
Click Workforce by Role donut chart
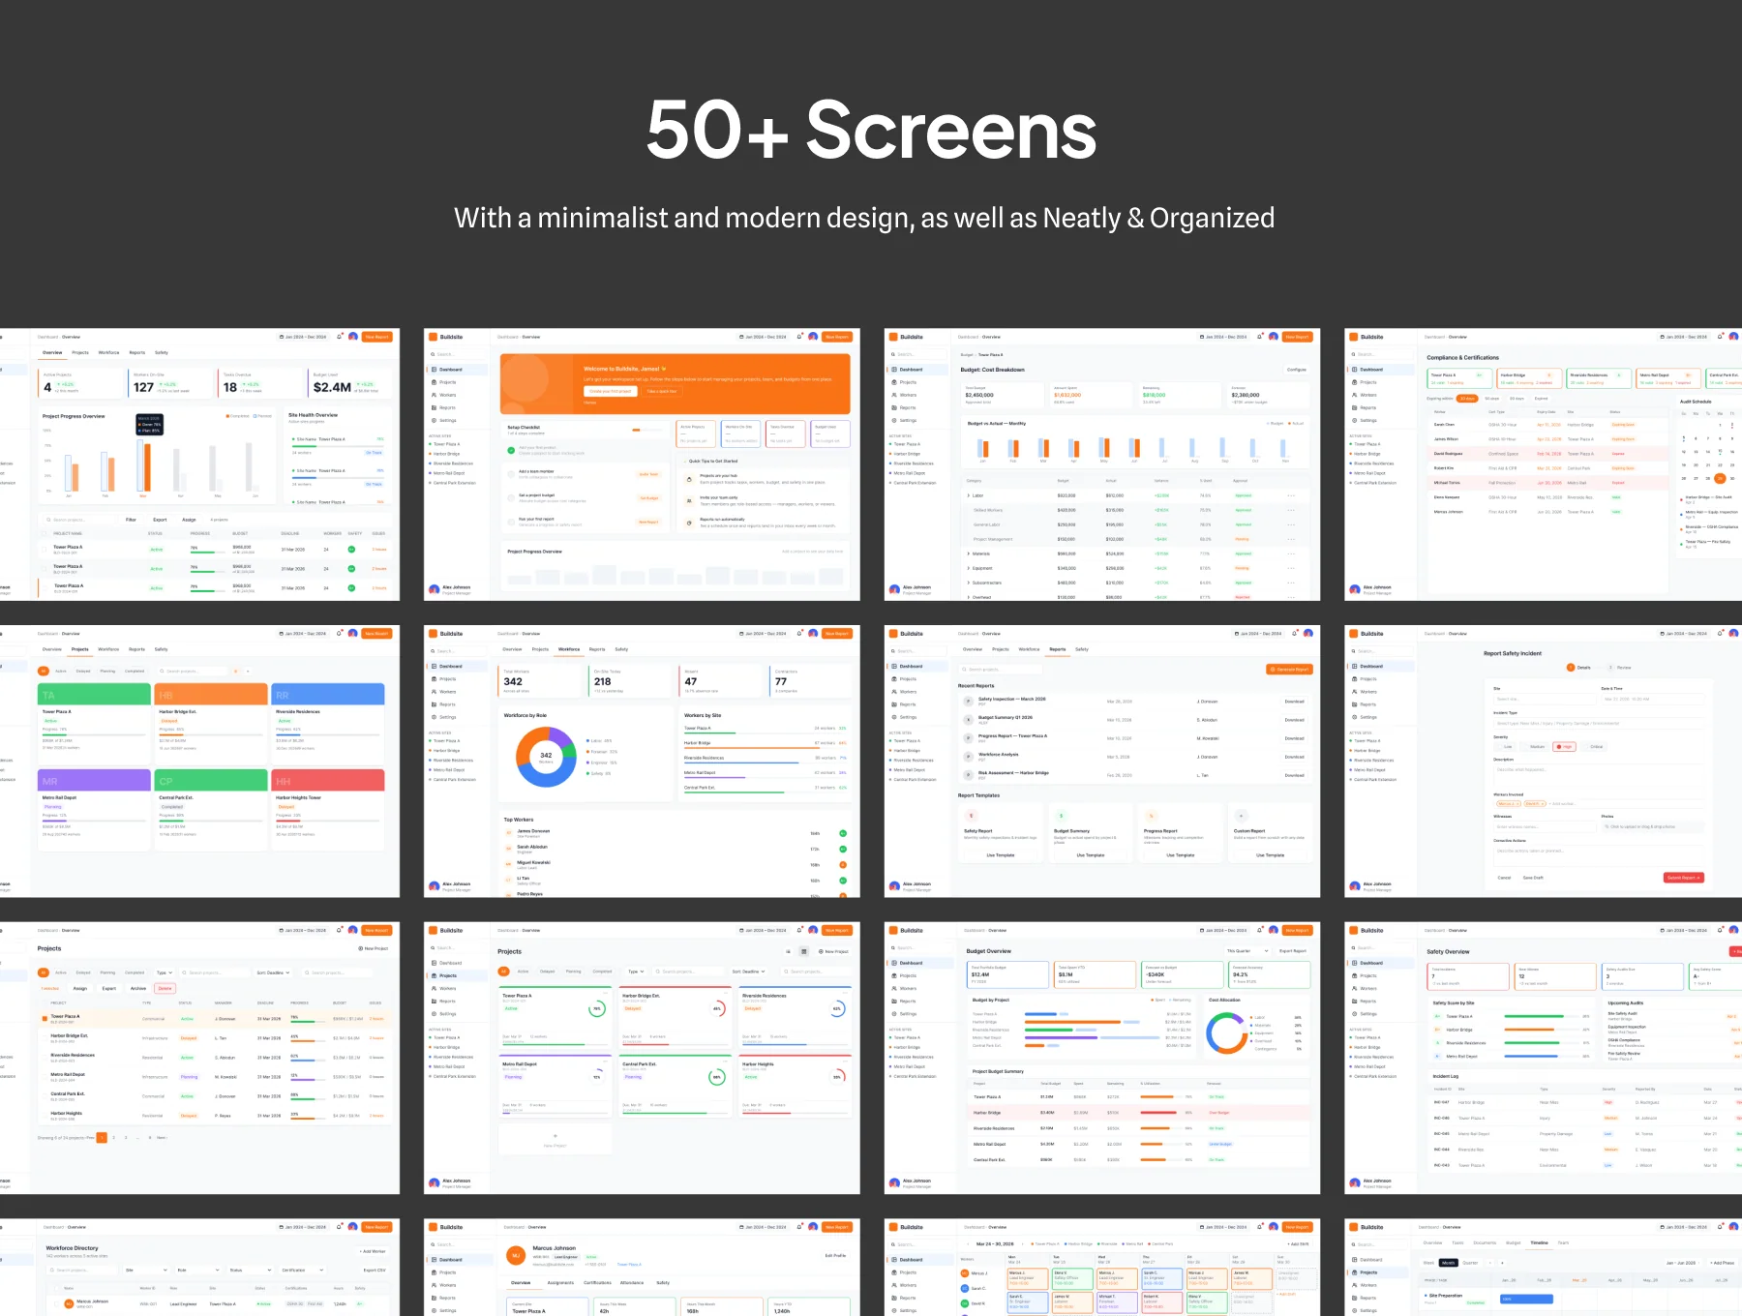[546, 757]
